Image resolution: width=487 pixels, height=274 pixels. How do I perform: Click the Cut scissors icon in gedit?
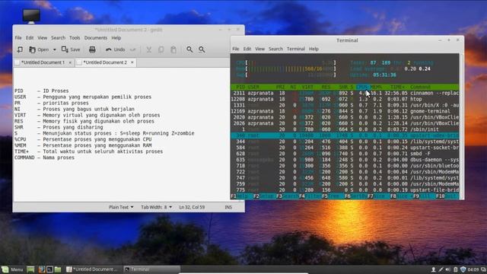tap(149, 49)
